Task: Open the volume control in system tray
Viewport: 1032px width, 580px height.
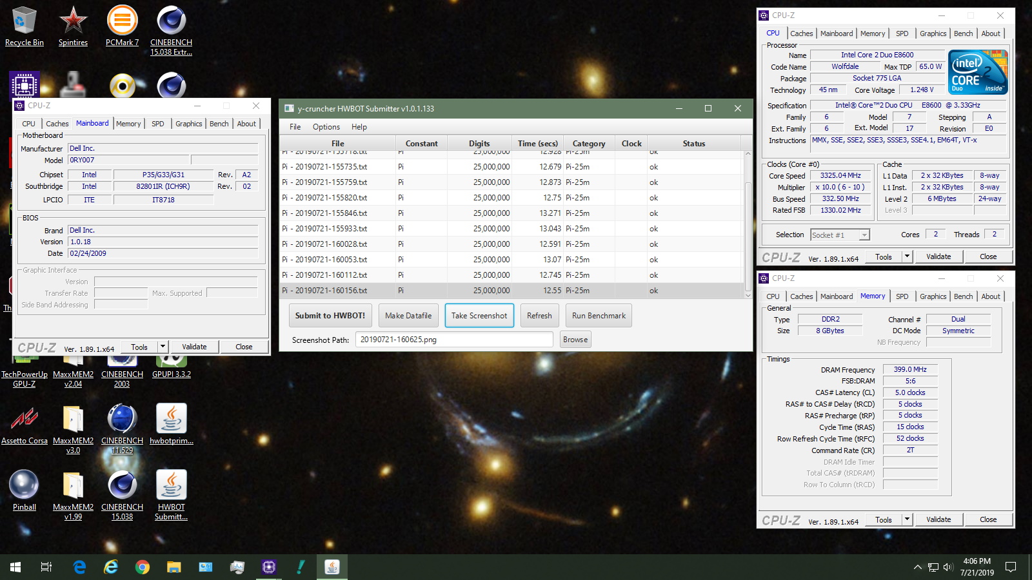Action: pyautogui.click(x=948, y=567)
